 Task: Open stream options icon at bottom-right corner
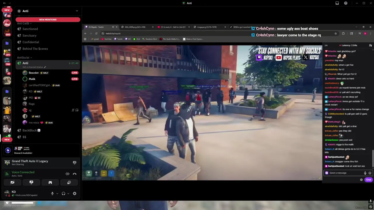tap(370, 207)
